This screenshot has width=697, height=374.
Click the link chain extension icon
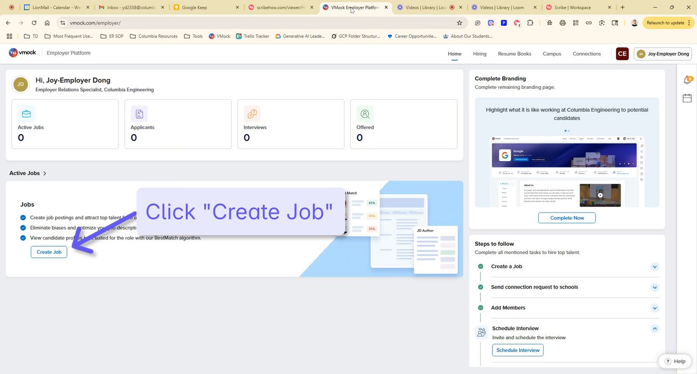588,23
